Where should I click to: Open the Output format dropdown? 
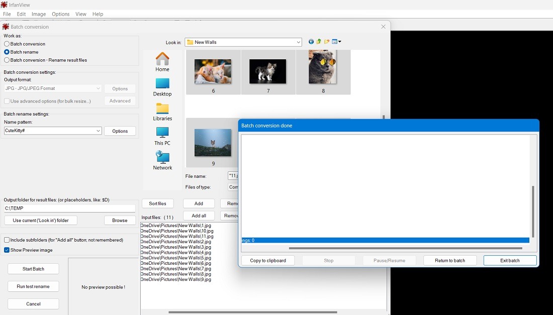point(99,88)
